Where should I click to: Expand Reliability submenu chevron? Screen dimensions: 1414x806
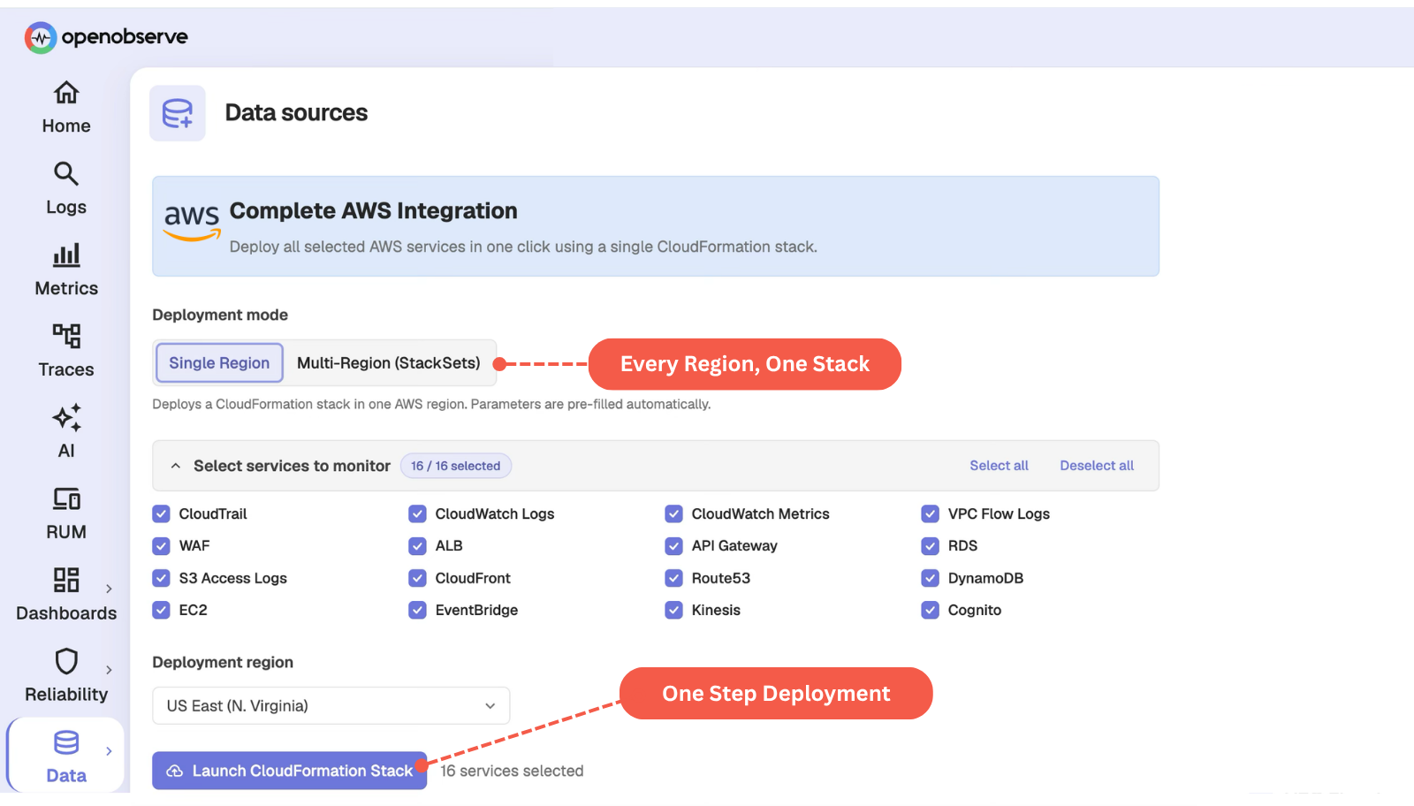pyautogui.click(x=109, y=670)
